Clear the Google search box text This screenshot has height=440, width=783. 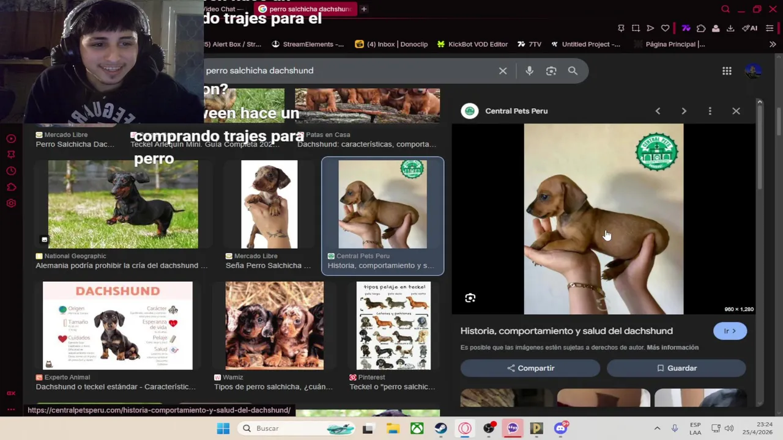[x=503, y=71]
